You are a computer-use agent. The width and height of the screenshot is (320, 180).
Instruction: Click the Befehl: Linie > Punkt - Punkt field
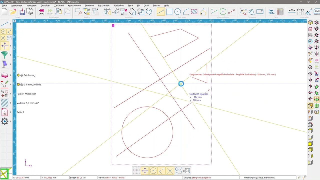click(x=140, y=177)
